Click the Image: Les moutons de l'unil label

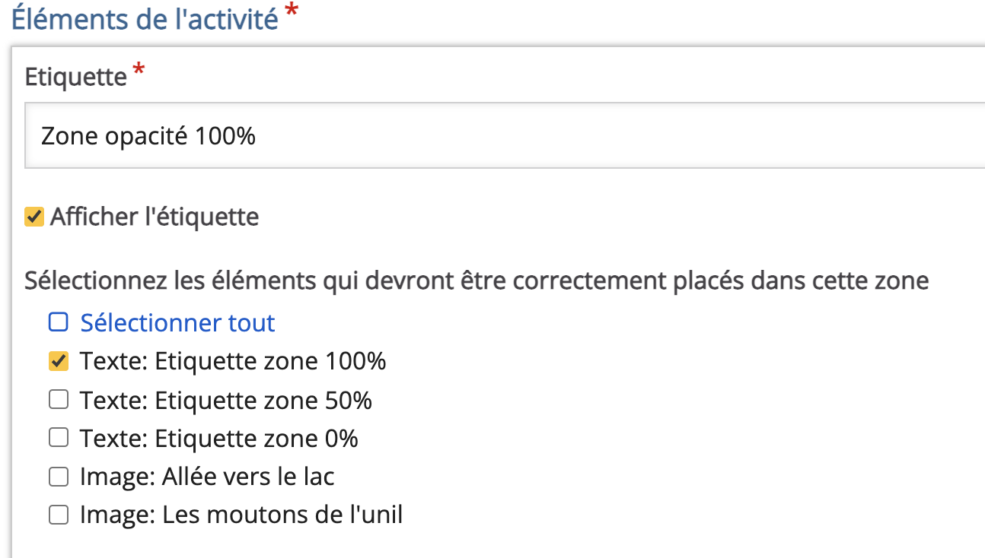click(241, 515)
